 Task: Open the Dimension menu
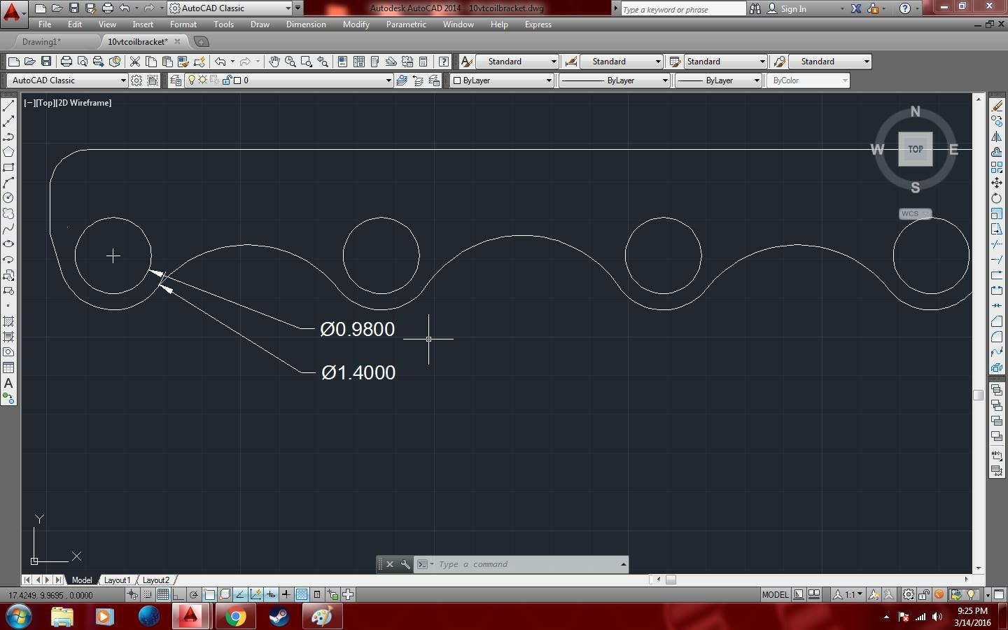point(306,24)
